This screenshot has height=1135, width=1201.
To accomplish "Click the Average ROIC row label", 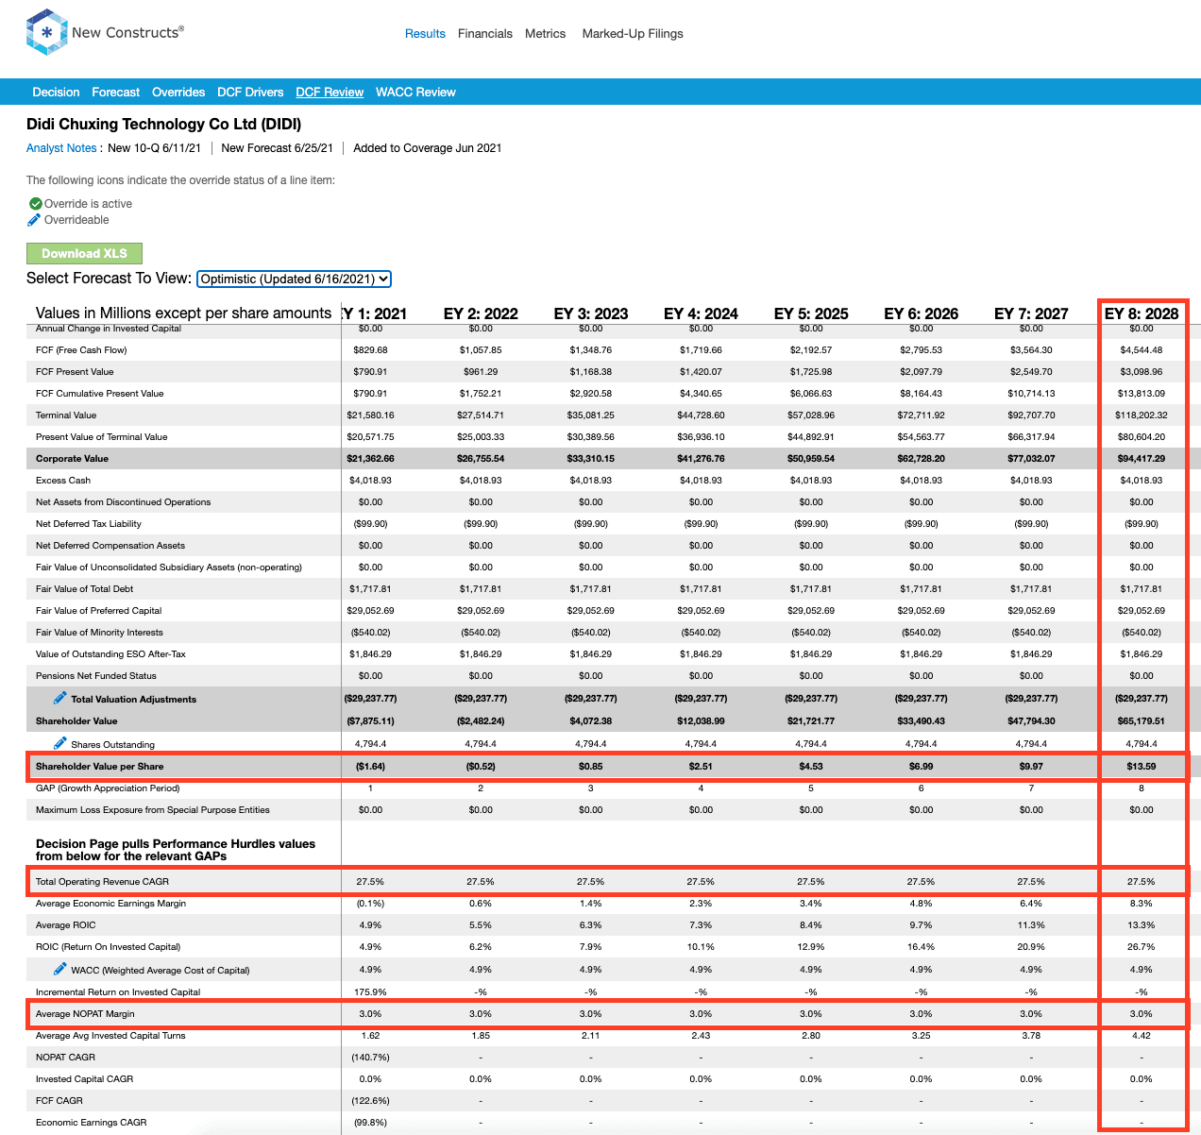I will 65,925.
